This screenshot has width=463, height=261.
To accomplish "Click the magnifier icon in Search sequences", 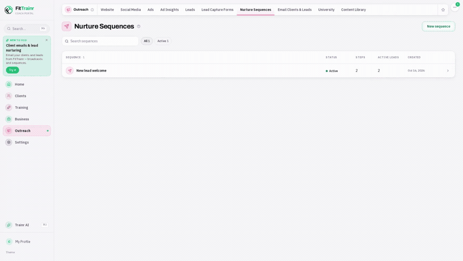I will coord(67,41).
